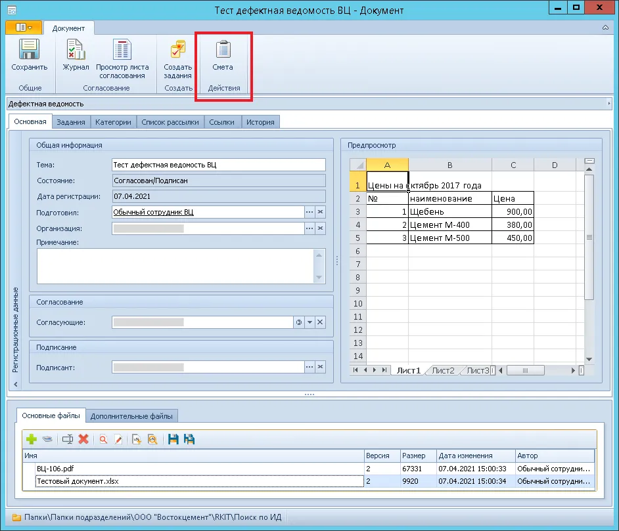Image resolution: width=619 pixels, height=531 pixels.
Task: Collapse the ribbon with the top-right chevron
Action: (604, 28)
